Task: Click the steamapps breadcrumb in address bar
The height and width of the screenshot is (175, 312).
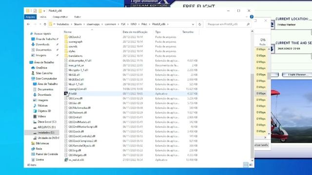Action: pyautogui.click(x=93, y=24)
